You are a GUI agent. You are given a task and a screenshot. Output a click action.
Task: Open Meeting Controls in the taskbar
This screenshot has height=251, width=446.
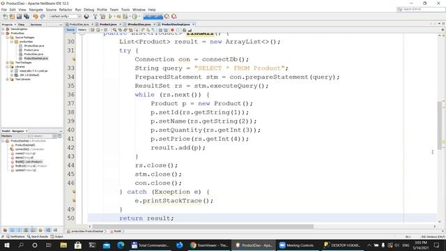tap(297, 245)
